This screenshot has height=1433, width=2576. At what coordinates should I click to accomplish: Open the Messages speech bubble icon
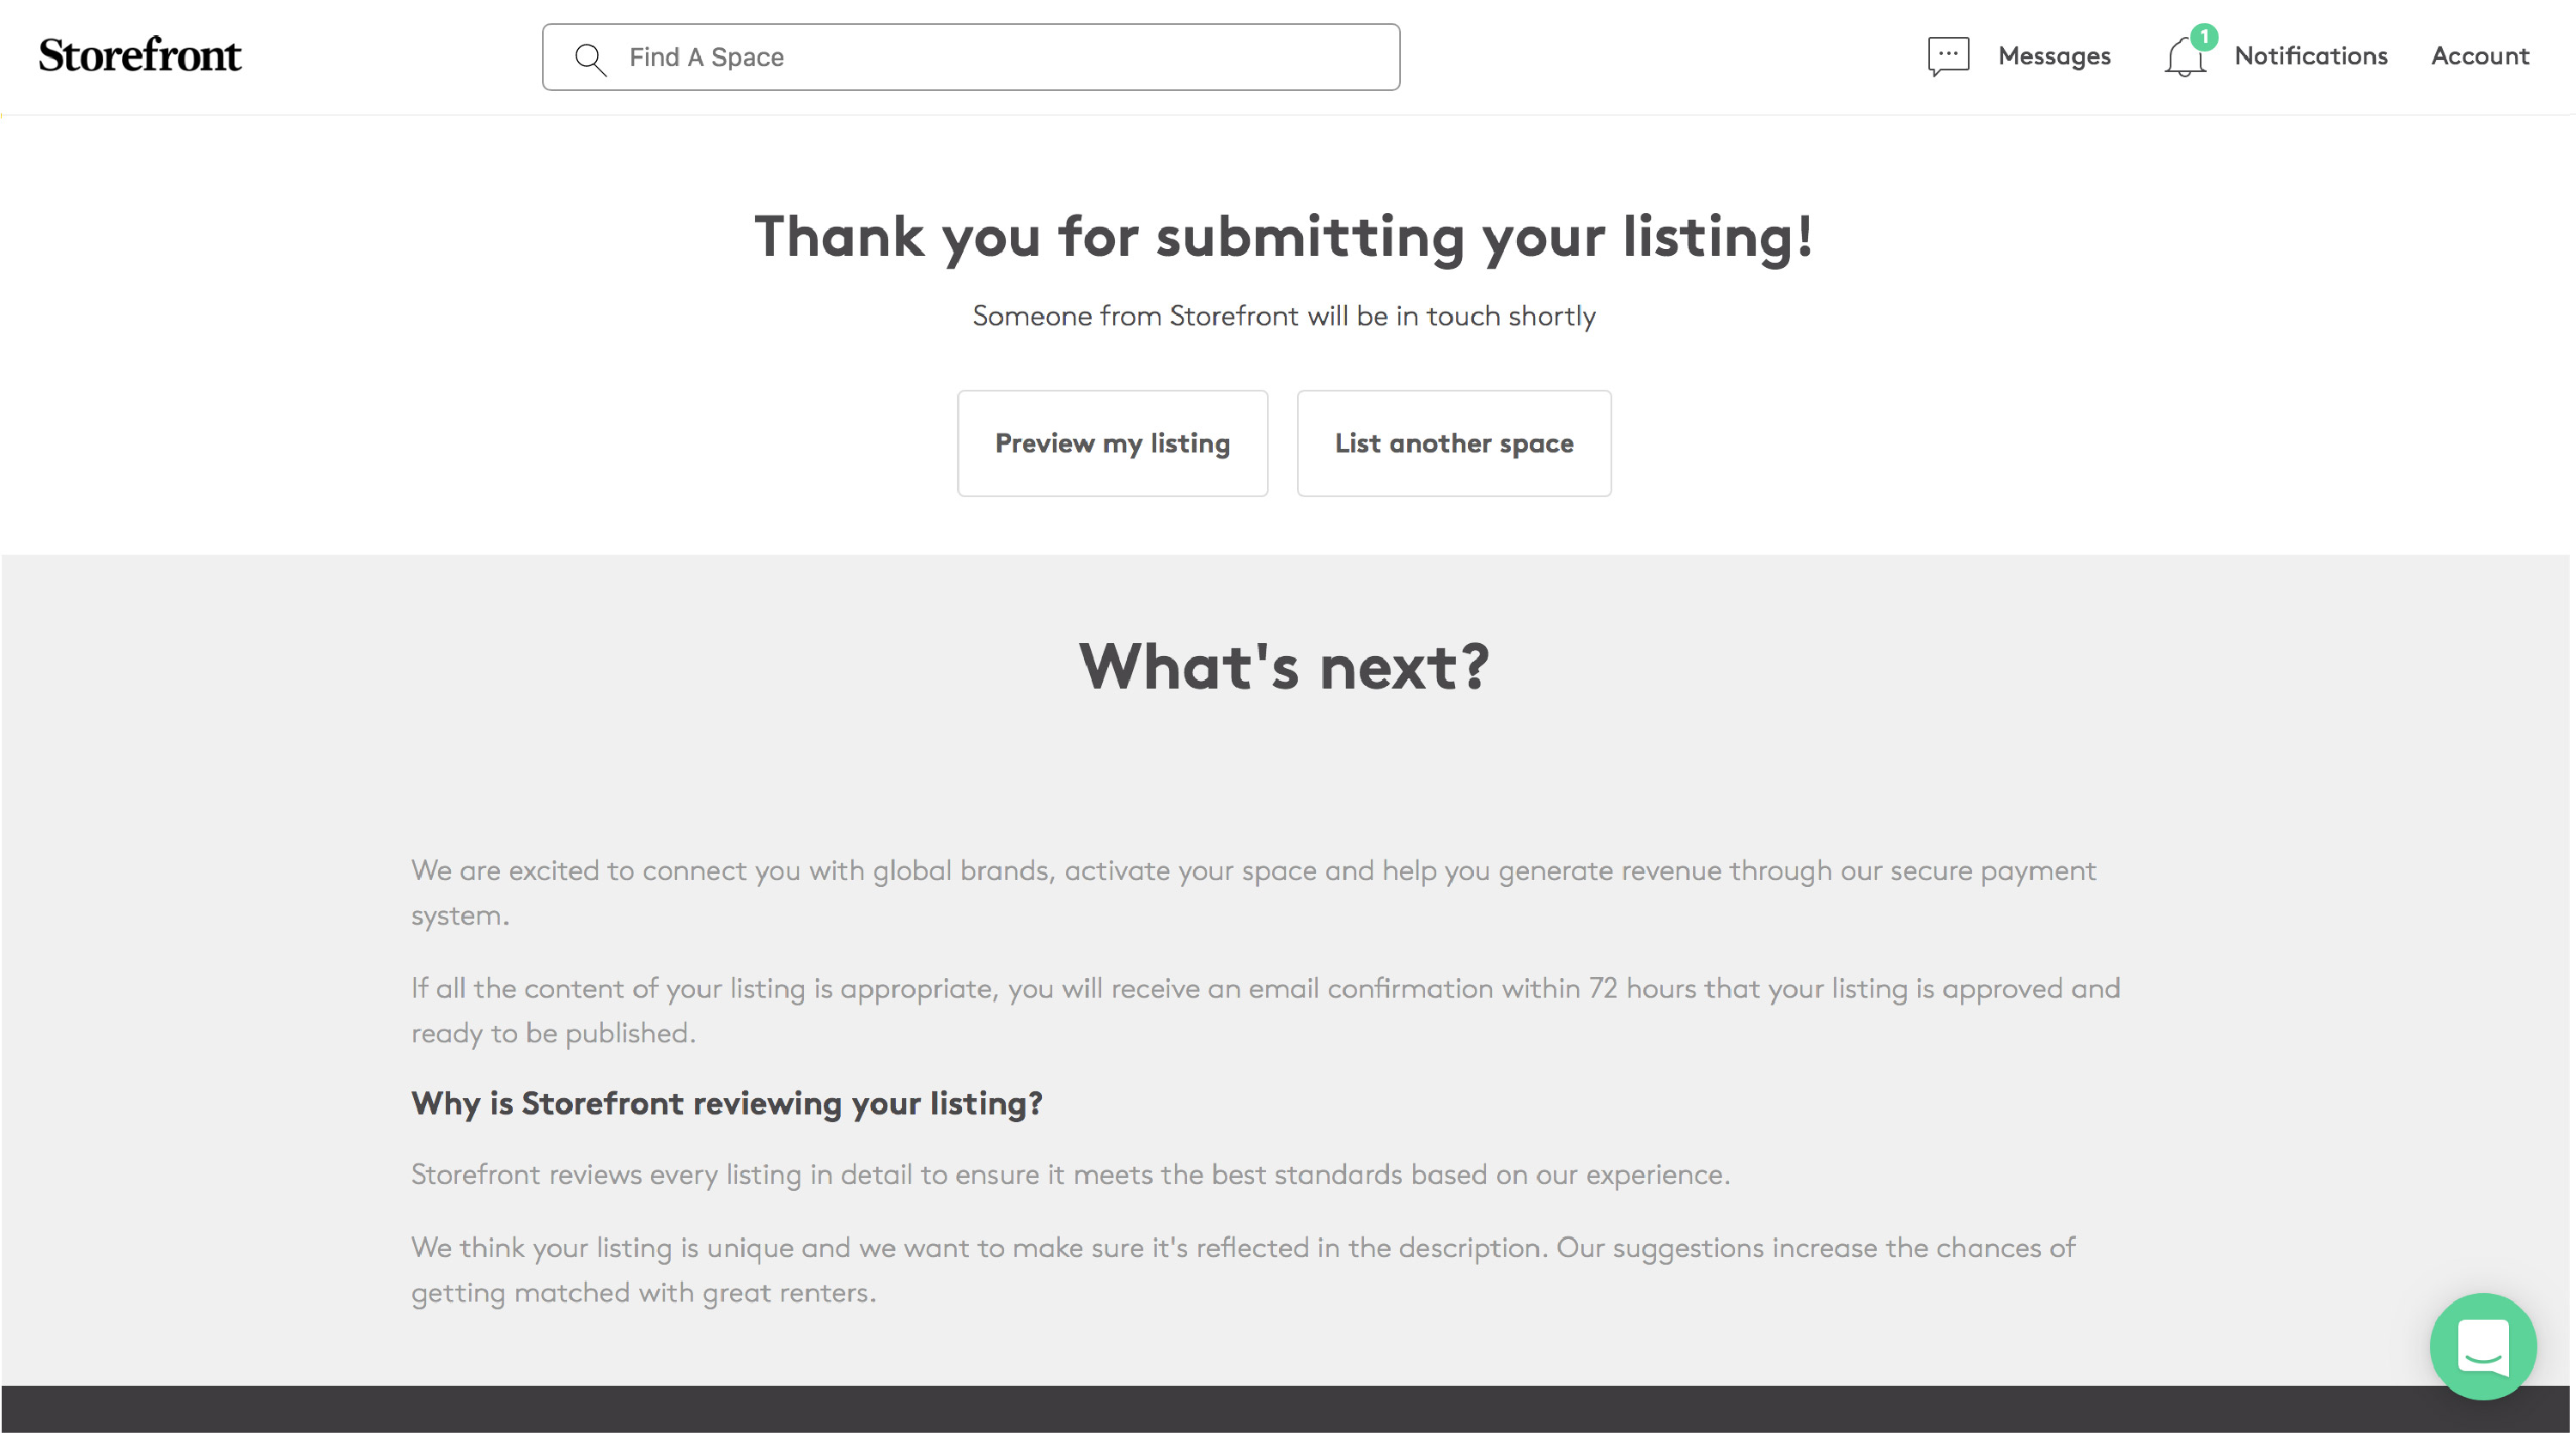coord(1948,56)
